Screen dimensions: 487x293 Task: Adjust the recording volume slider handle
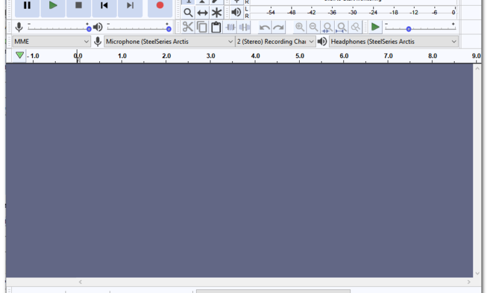[89, 29]
